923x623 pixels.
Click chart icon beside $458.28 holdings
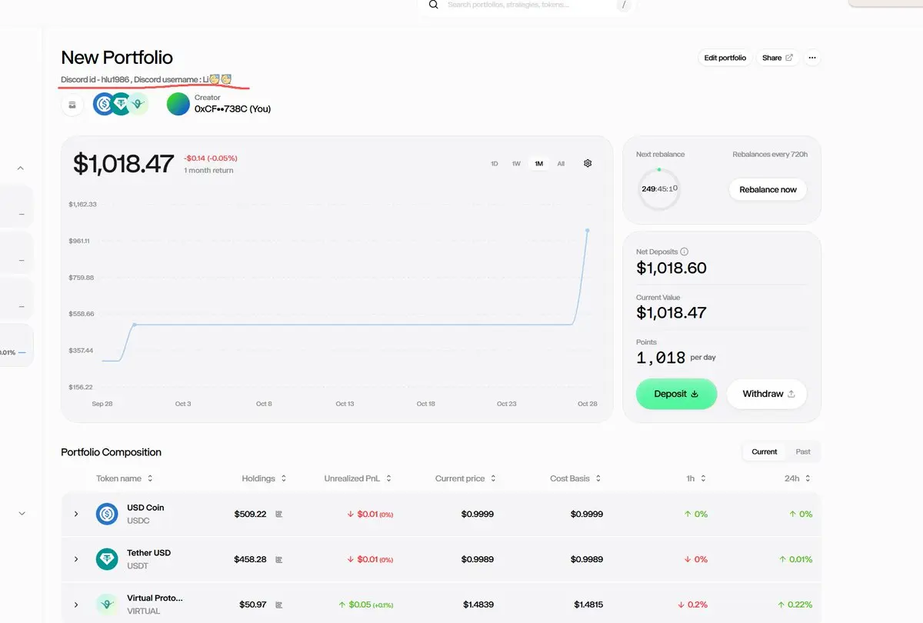click(279, 559)
